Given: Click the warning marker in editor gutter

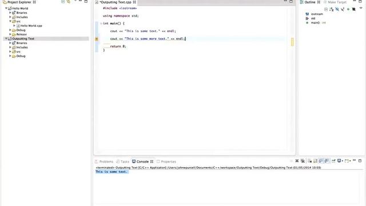Looking at the screenshot, I should pos(97,39).
